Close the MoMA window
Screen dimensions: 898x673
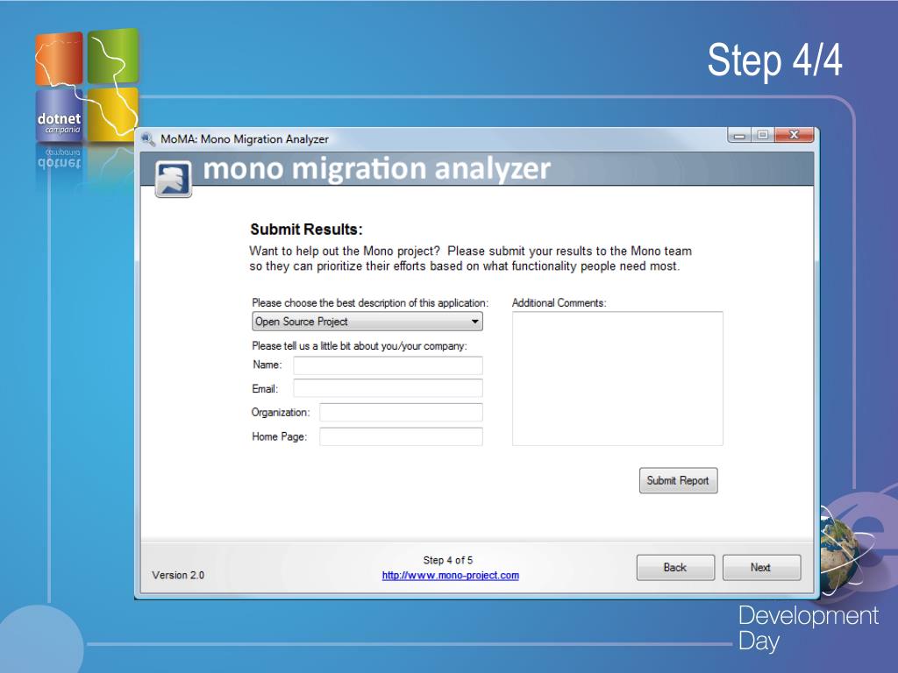click(x=794, y=135)
